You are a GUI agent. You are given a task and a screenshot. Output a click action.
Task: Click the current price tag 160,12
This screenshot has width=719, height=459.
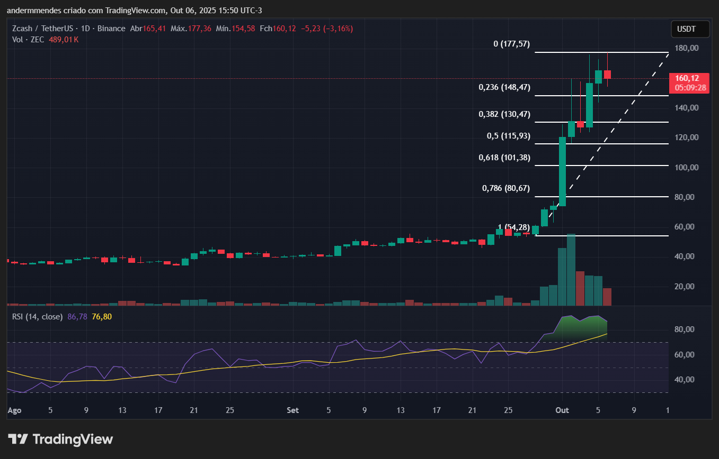click(x=688, y=78)
